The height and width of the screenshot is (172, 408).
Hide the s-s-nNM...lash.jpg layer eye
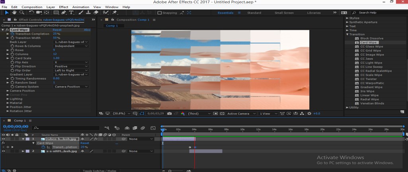tap(3, 151)
